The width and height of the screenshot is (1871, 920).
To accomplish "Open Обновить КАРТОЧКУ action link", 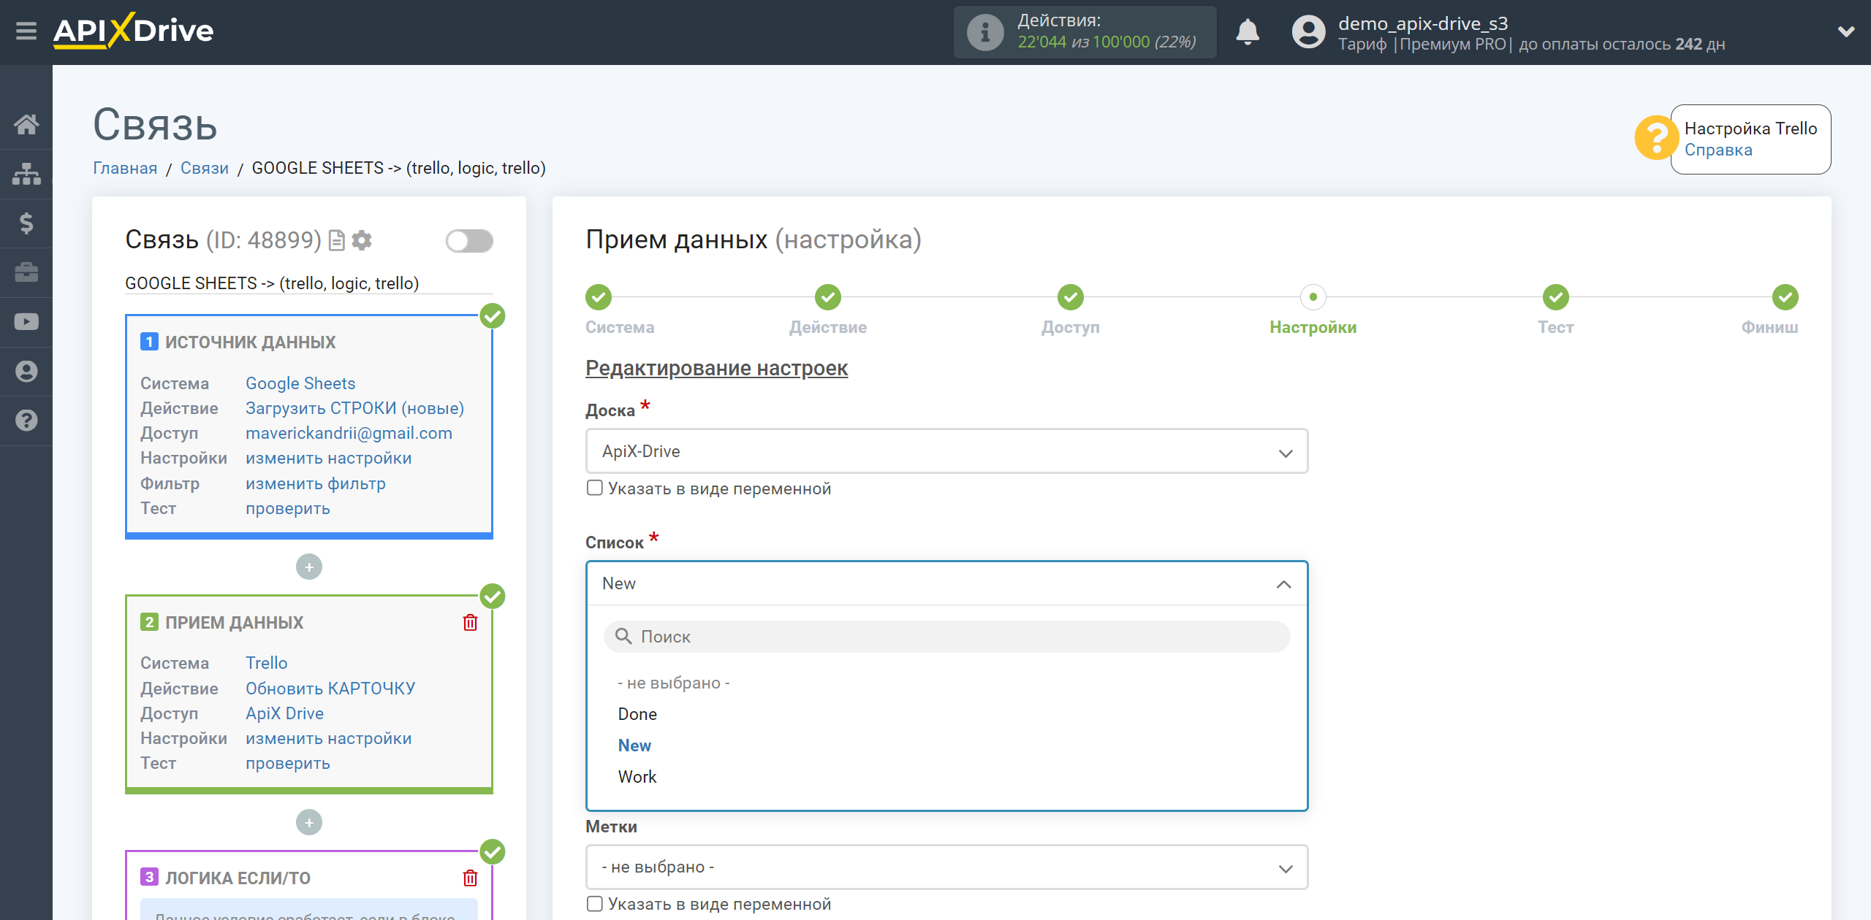I will pos(330,689).
